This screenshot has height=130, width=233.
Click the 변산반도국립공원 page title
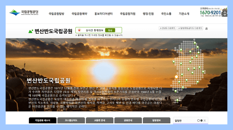tap(53, 31)
